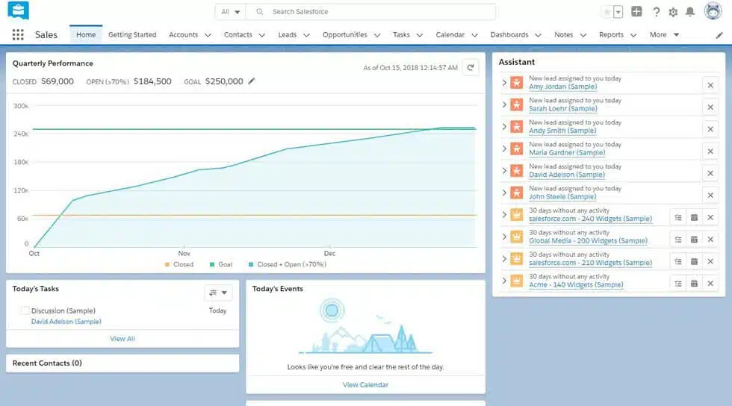This screenshot has height=406, width=732.
Task: Create event for Global Media 200 Widgets
Action: coord(694,240)
